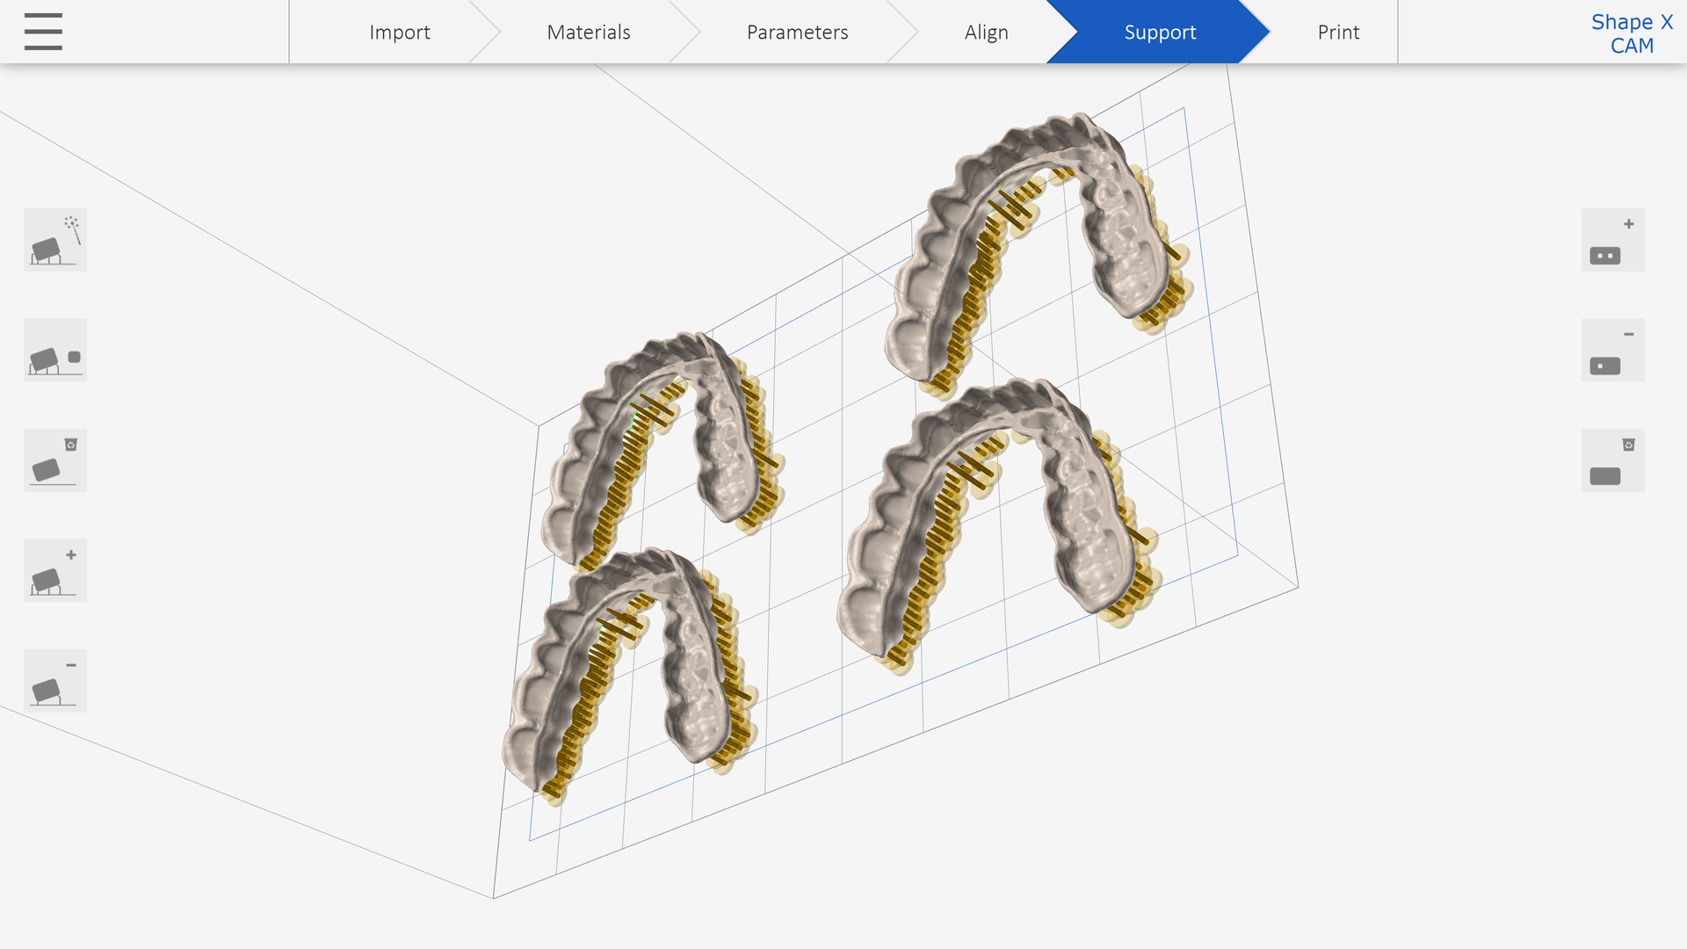Screen dimensions: 1687x949
Task: Return to the Align step
Action: [x=986, y=32]
